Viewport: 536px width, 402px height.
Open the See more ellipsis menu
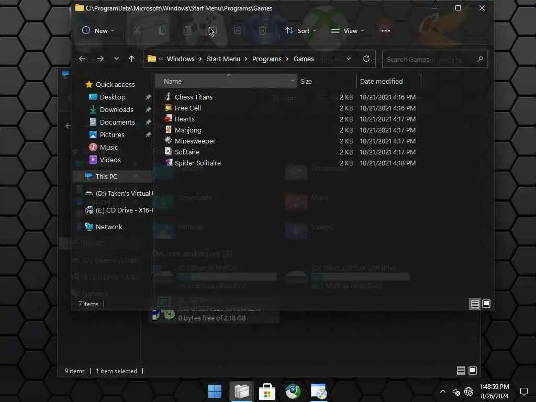point(386,31)
